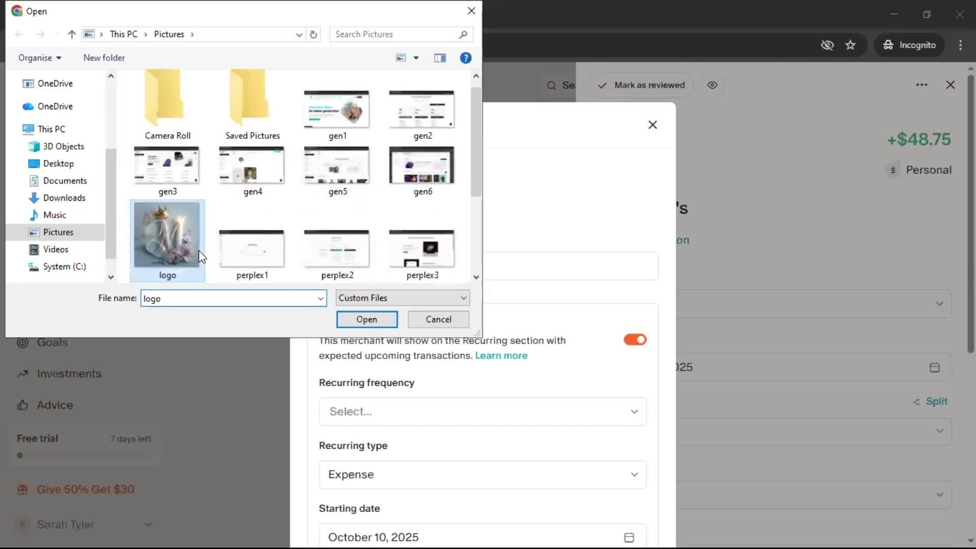This screenshot has height=549, width=976.
Task: Click the search magnifier in Search Pictures
Action: coord(463,35)
